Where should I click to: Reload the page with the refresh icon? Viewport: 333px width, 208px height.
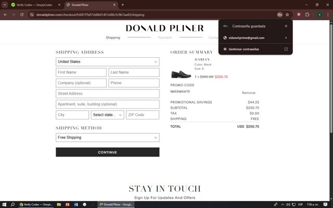(22, 15)
